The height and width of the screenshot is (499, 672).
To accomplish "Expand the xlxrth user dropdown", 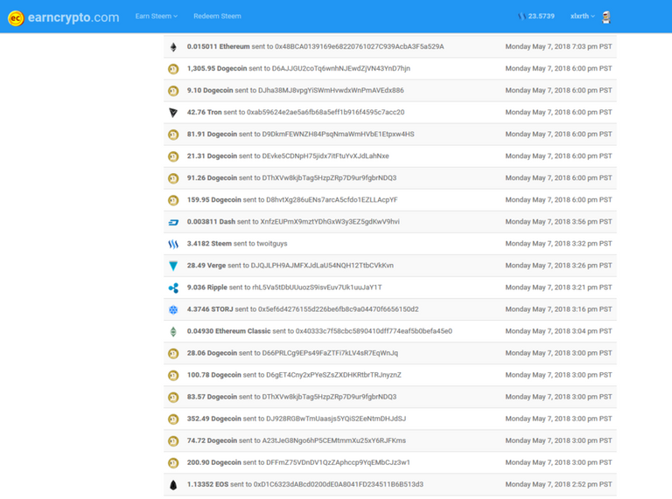I will pyautogui.click(x=583, y=17).
